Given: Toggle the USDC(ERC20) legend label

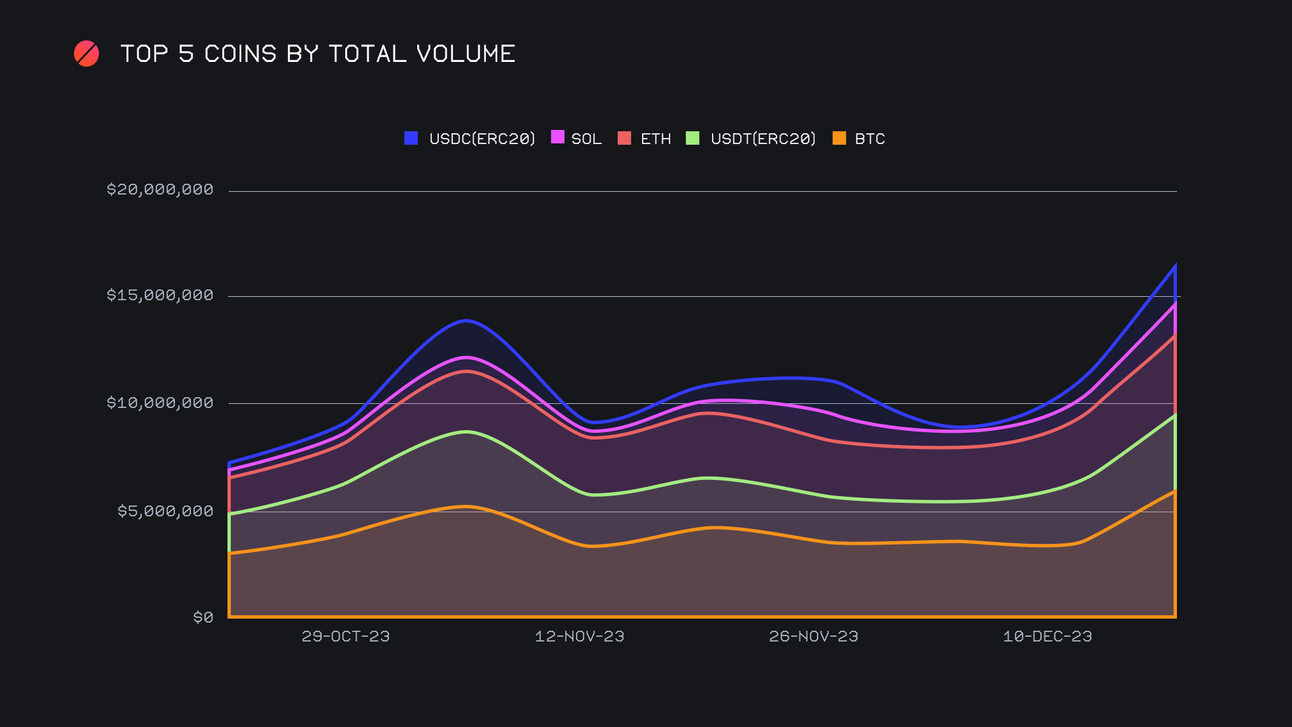Looking at the screenshot, I should point(482,139).
